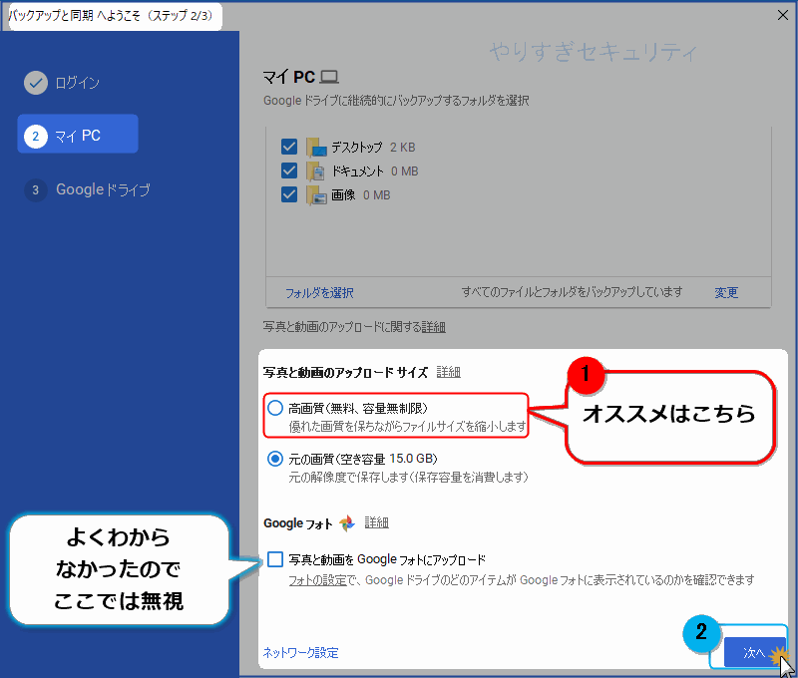Click 優れた画質を保ちながらファイルサイズを縮小します text
798x678 pixels.
click(x=408, y=426)
